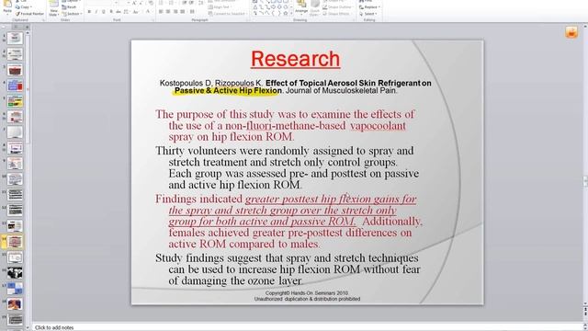Open the Clipboard group dialog launcher
This screenshot has width=588, height=331.
43,20
